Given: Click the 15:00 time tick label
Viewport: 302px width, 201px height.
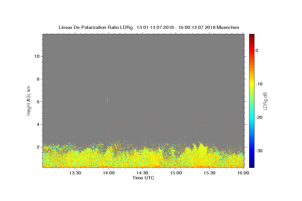Looking at the screenshot, I should click(x=176, y=173).
